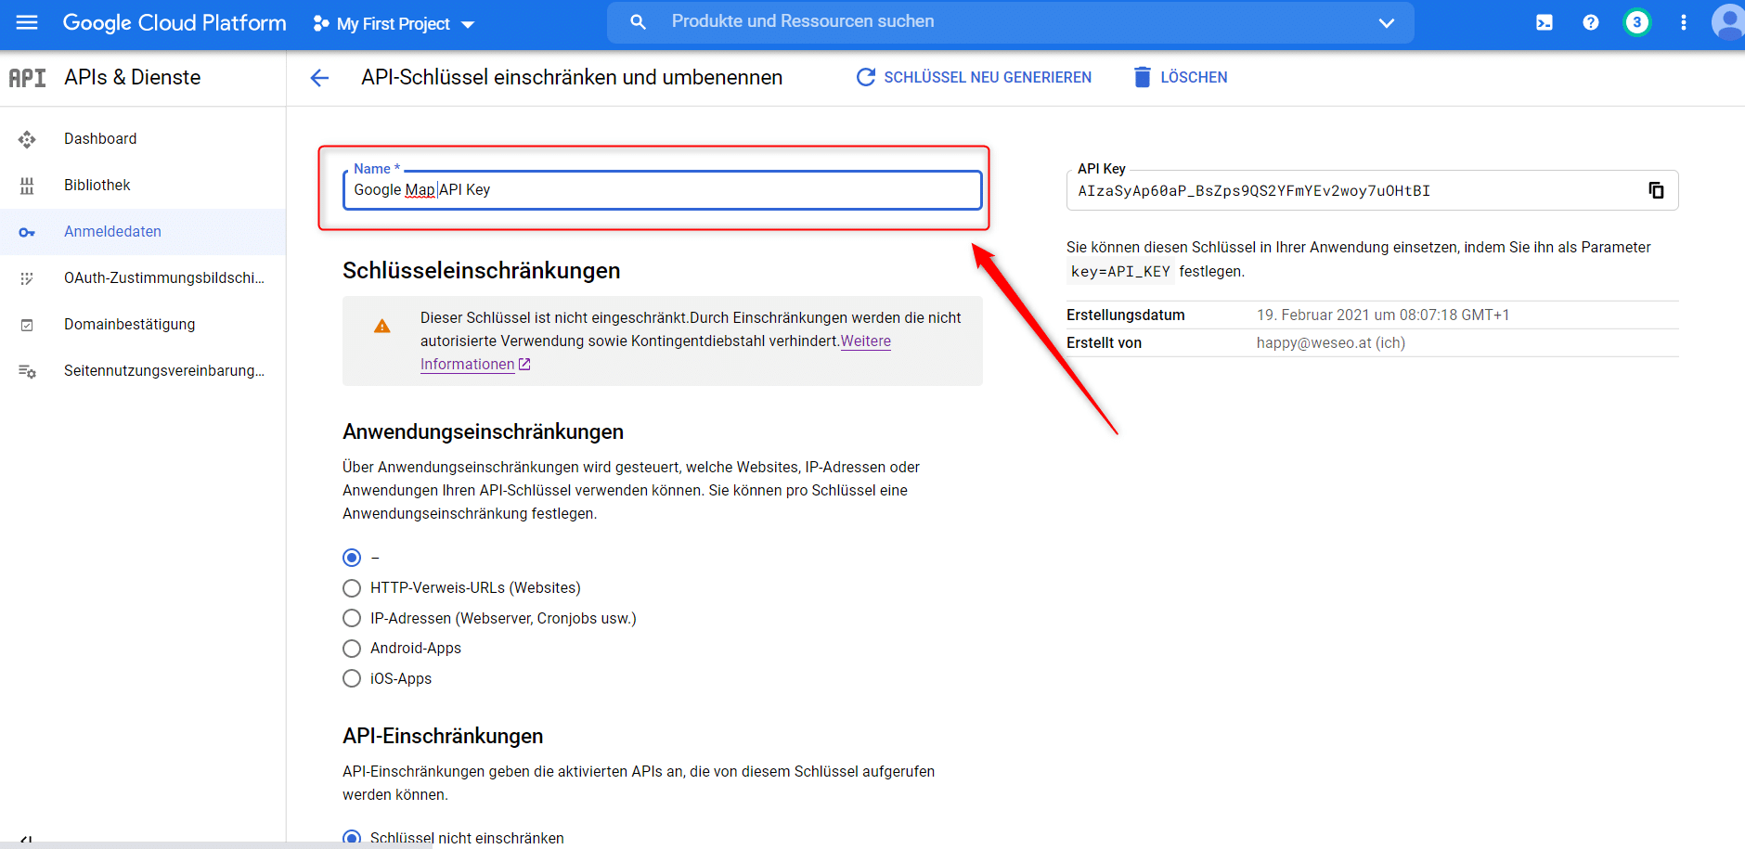Click the OAuth consent screen icon
Viewport: 1745px width, 849px height.
click(27, 278)
